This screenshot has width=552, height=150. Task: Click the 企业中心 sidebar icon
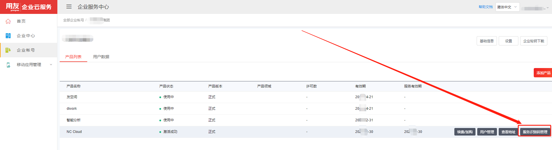click(x=8, y=36)
